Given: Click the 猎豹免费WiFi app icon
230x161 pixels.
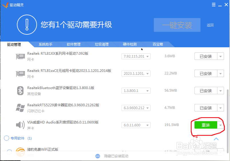Looking at the screenshot, I should pos(20,152).
